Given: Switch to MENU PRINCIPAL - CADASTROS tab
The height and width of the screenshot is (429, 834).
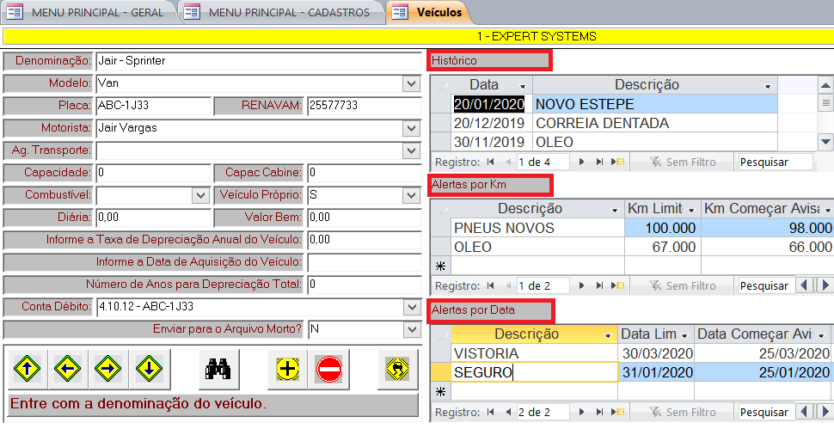Looking at the screenshot, I should coord(282,12).
